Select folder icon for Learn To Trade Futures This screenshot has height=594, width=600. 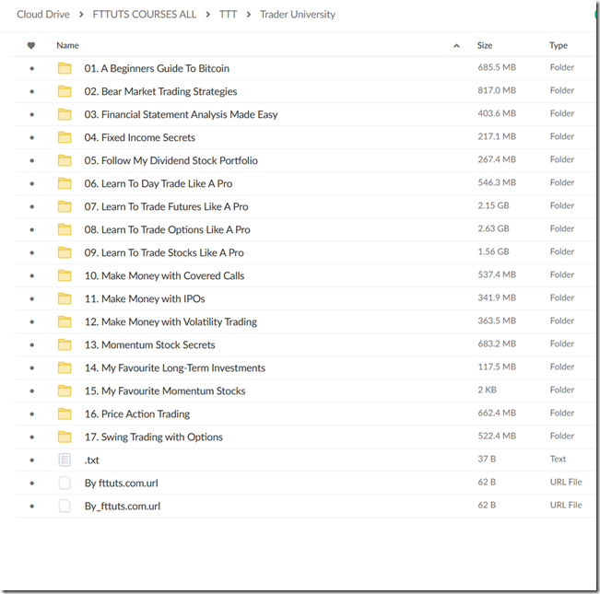pyautogui.click(x=65, y=206)
